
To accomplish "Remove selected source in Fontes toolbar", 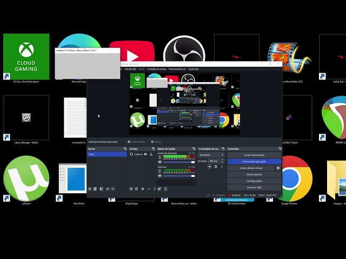I will click(x=137, y=189).
